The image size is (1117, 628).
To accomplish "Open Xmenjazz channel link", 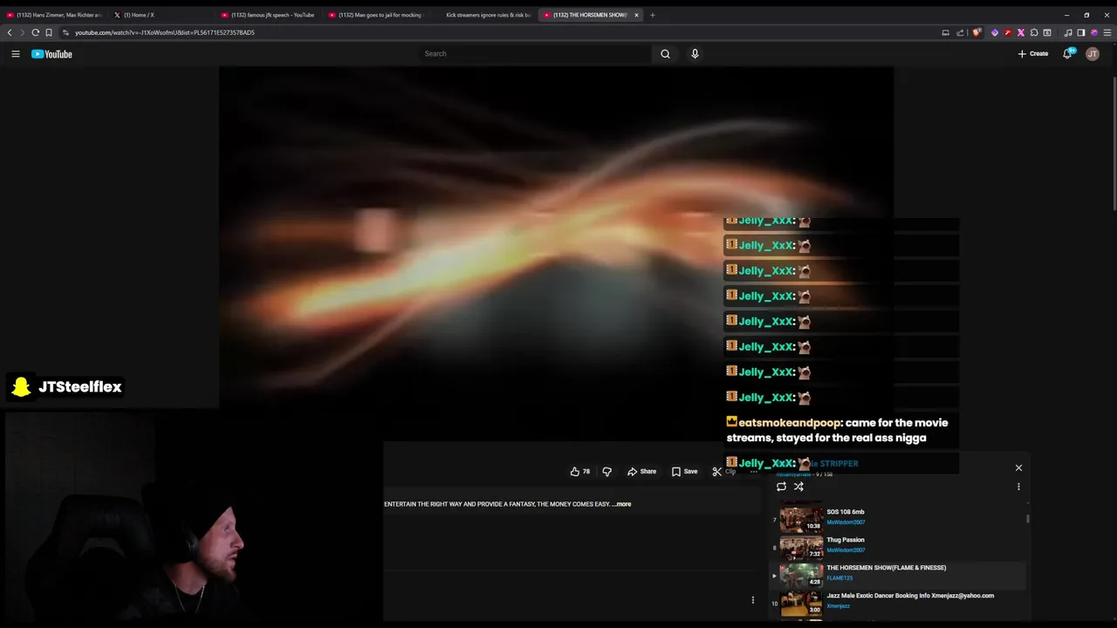I will 838,606.
